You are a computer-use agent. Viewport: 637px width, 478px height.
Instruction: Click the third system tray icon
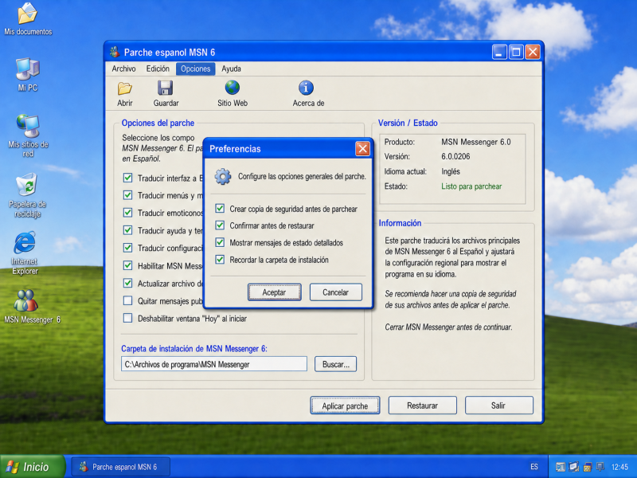click(x=587, y=467)
